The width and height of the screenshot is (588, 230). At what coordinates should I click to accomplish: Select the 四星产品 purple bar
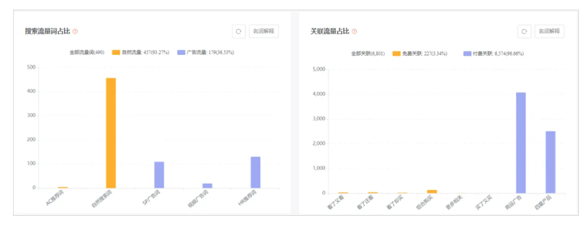pos(550,162)
